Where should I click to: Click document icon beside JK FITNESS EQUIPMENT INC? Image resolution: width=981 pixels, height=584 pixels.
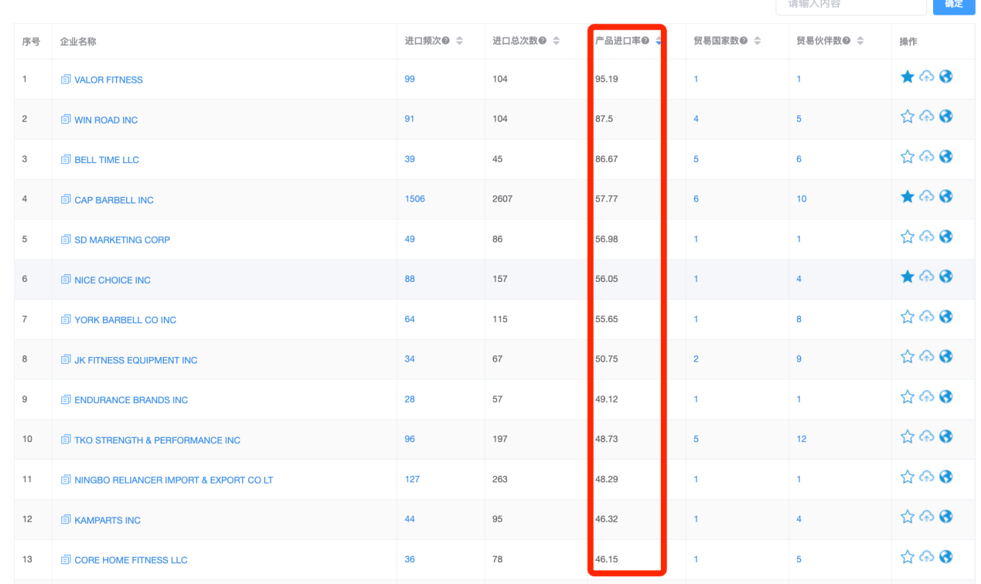66,360
